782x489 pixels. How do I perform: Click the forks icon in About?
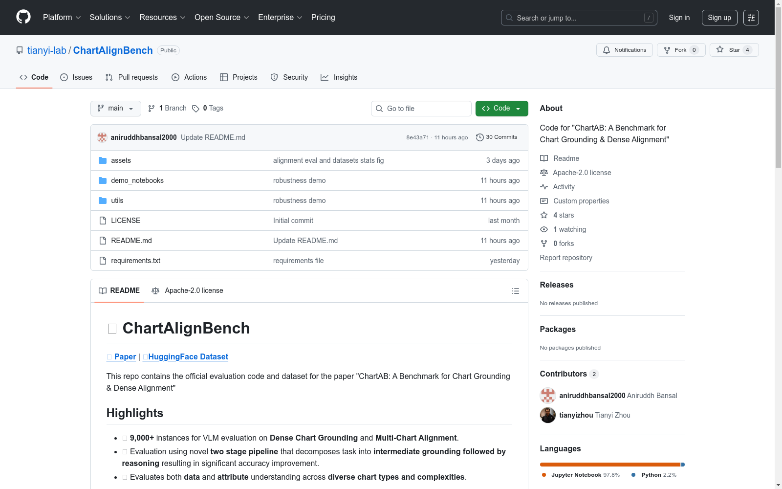(x=544, y=244)
